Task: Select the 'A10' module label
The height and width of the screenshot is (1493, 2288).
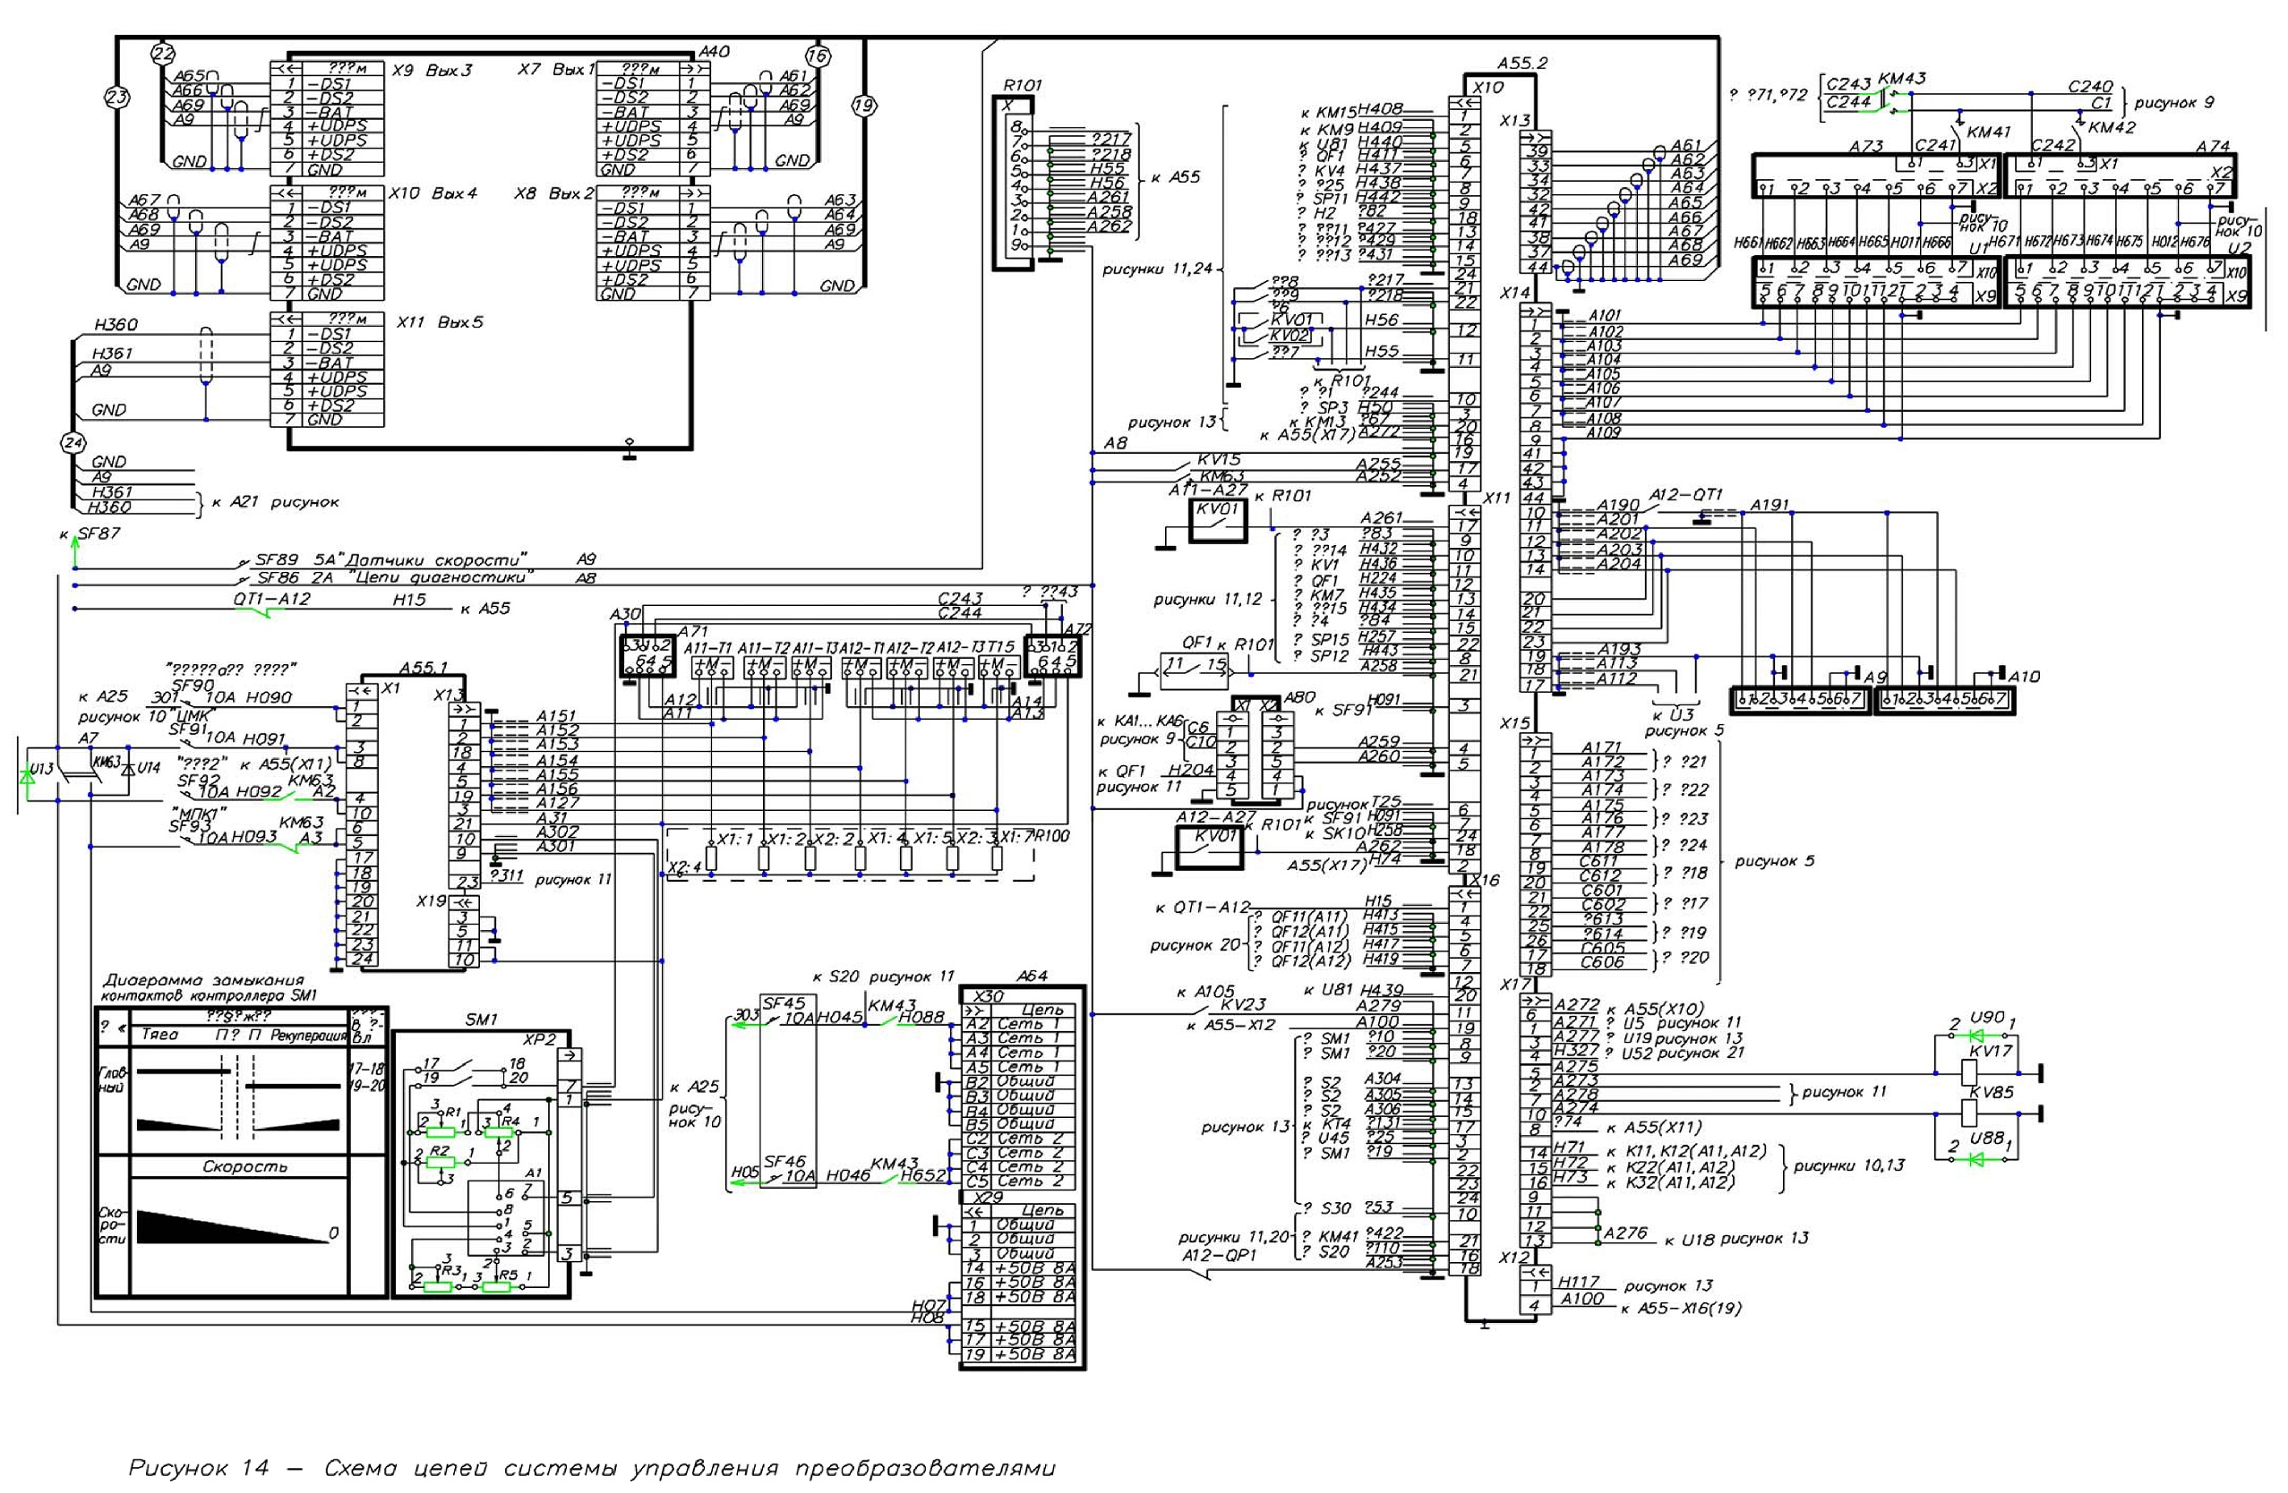Action: [x=2025, y=677]
